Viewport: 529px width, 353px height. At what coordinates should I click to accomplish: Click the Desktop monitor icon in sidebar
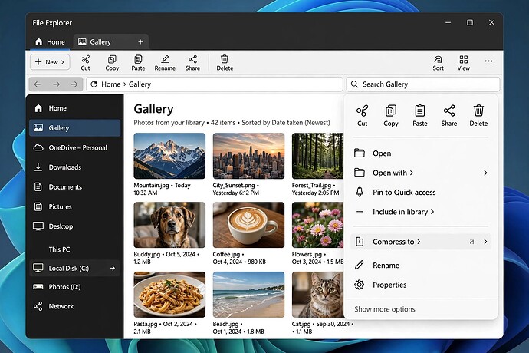pos(38,226)
